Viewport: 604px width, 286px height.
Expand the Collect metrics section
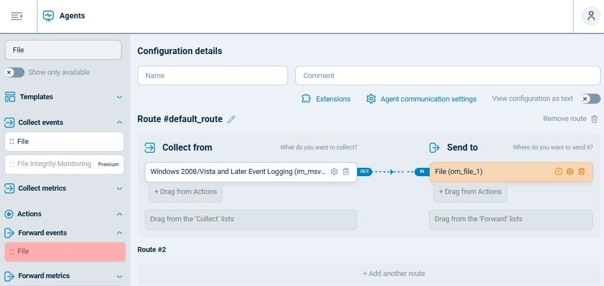coord(119,188)
